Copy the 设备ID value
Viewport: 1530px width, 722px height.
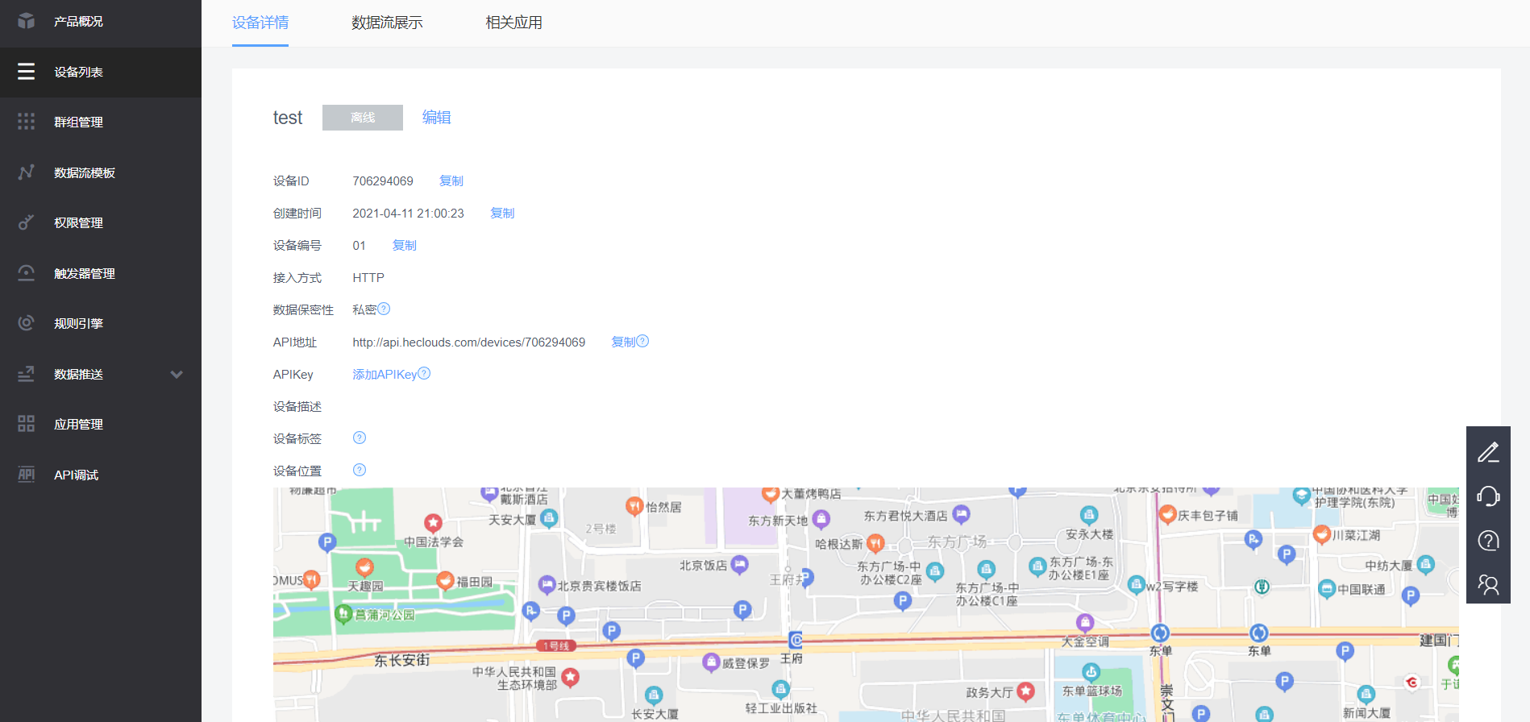(451, 180)
